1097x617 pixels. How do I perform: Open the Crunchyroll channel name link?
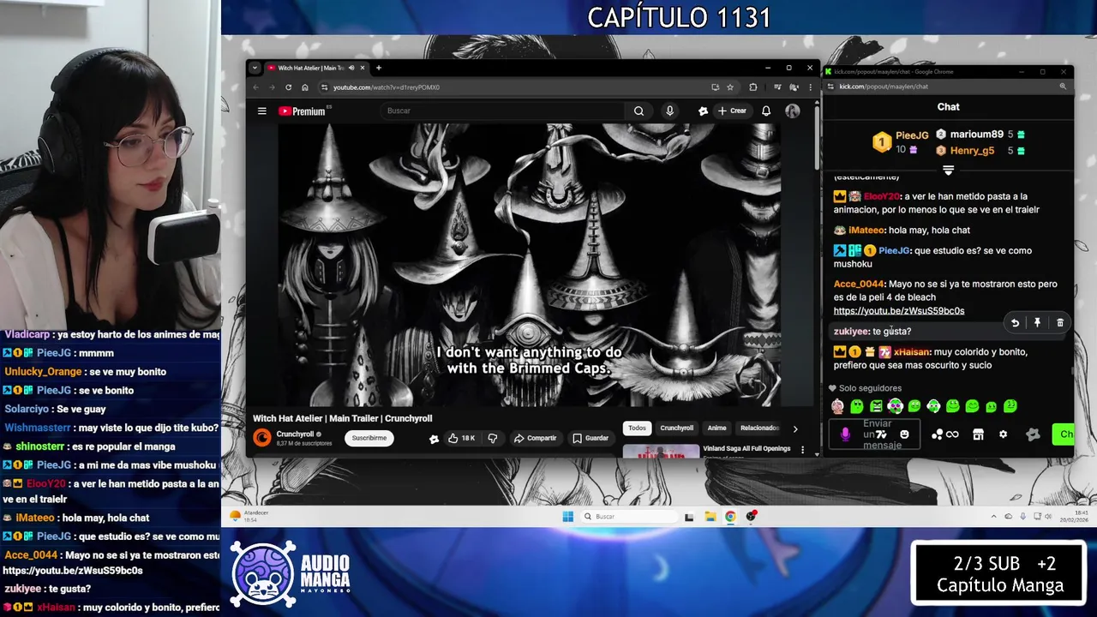295,434
